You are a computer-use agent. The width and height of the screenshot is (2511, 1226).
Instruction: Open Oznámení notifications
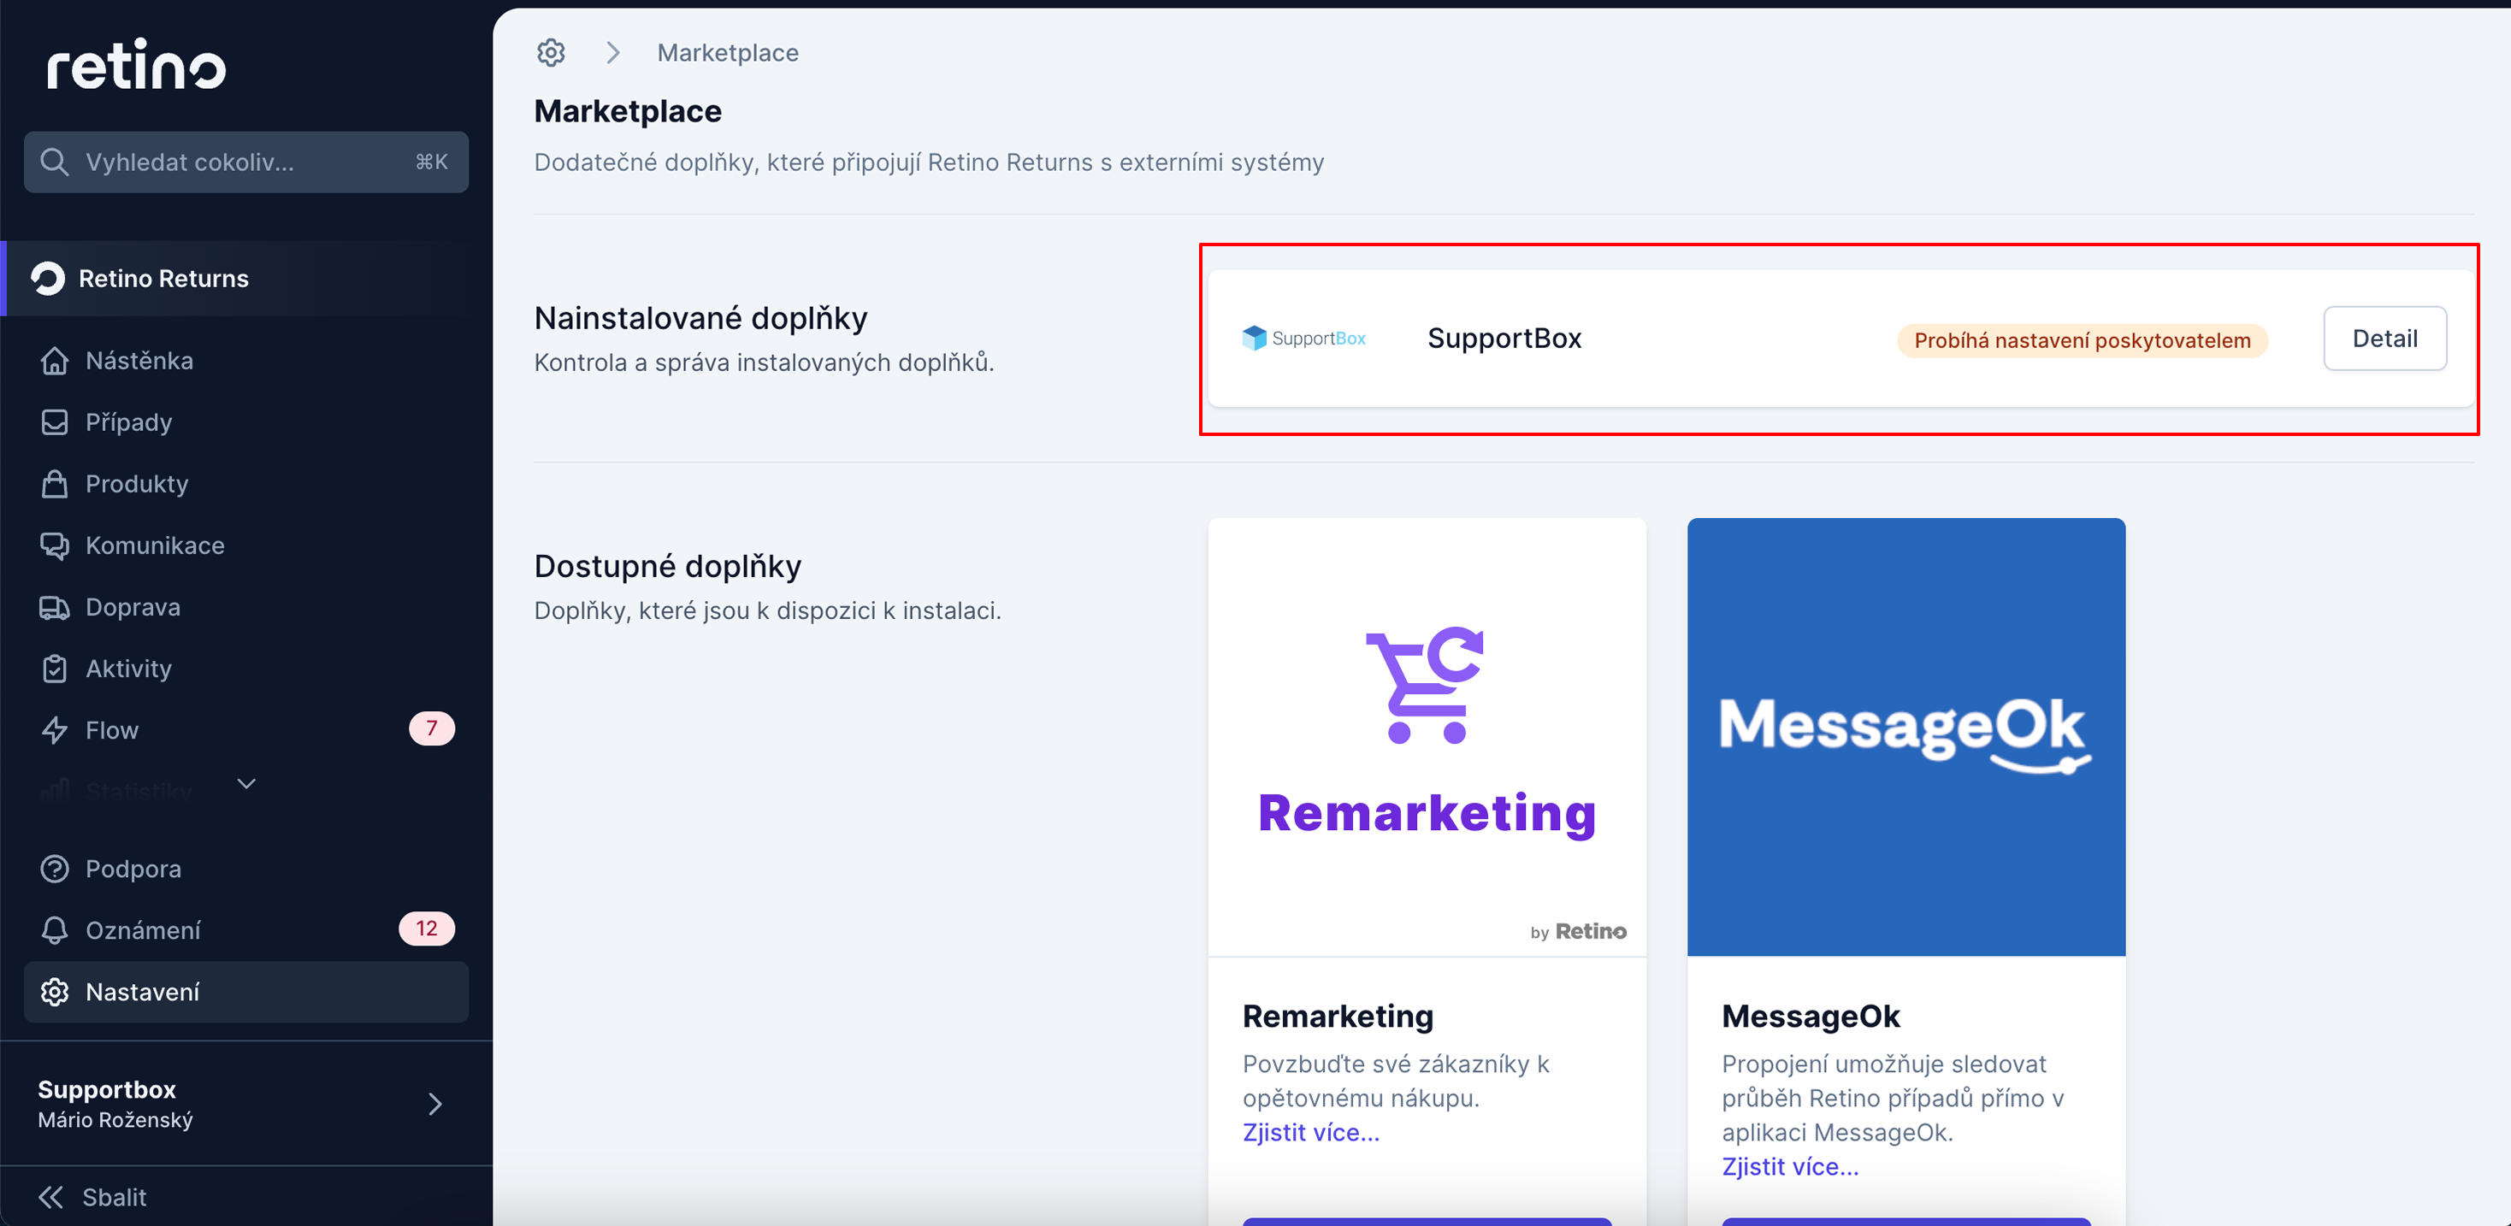tap(246, 929)
